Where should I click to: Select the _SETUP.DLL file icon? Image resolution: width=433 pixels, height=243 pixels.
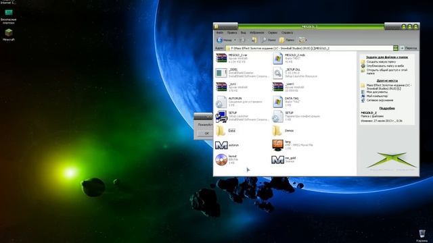[277, 73]
